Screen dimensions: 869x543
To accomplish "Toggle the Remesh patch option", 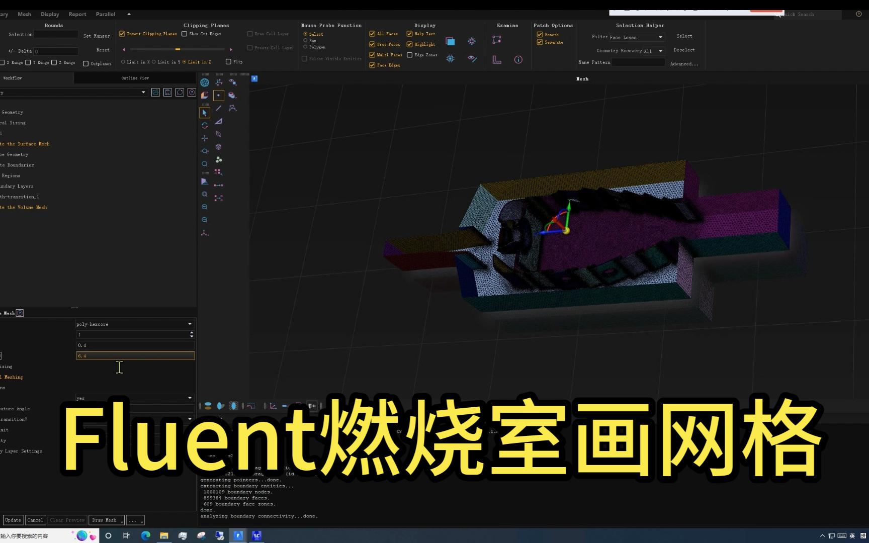I will click(540, 35).
